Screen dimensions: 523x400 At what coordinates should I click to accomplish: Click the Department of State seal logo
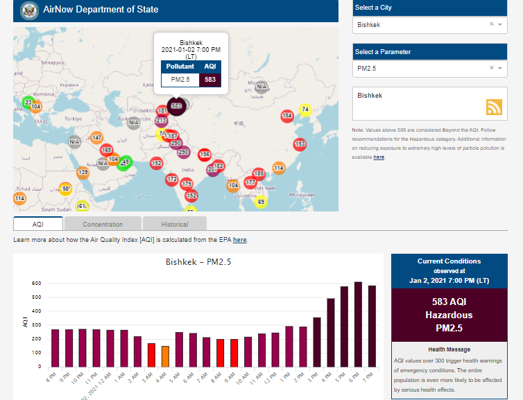[29, 10]
